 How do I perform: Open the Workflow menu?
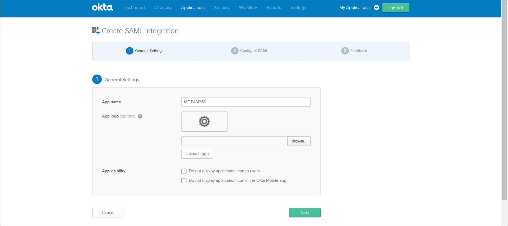[x=248, y=8]
